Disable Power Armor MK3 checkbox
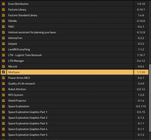 click(3, 78)
